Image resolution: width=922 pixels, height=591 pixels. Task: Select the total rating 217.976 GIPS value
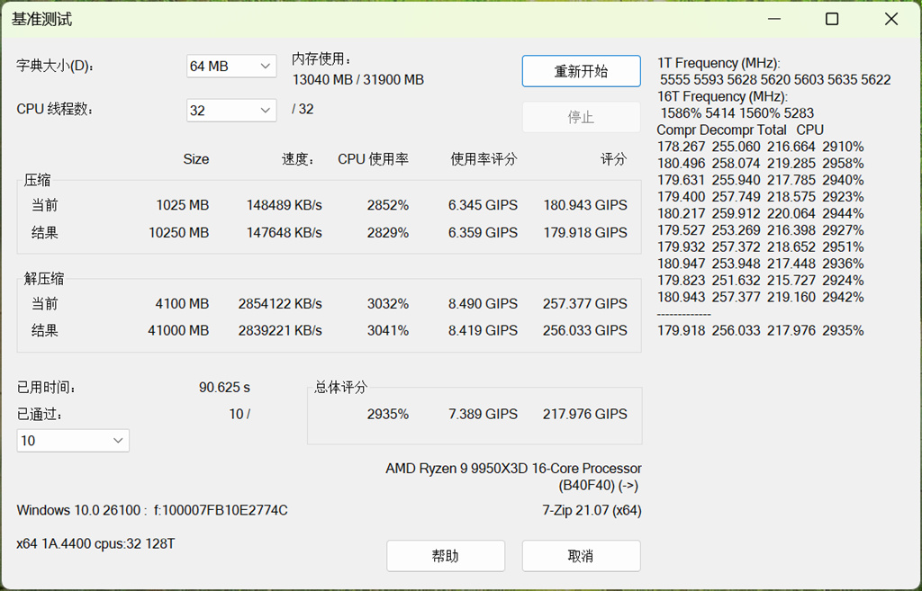coord(584,414)
